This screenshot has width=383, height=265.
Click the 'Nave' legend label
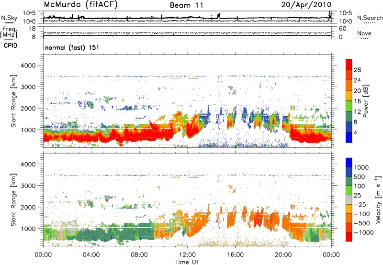pyautogui.click(x=364, y=33)
